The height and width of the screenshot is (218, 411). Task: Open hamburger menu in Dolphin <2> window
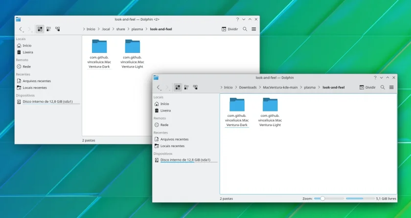click(254, 29)
